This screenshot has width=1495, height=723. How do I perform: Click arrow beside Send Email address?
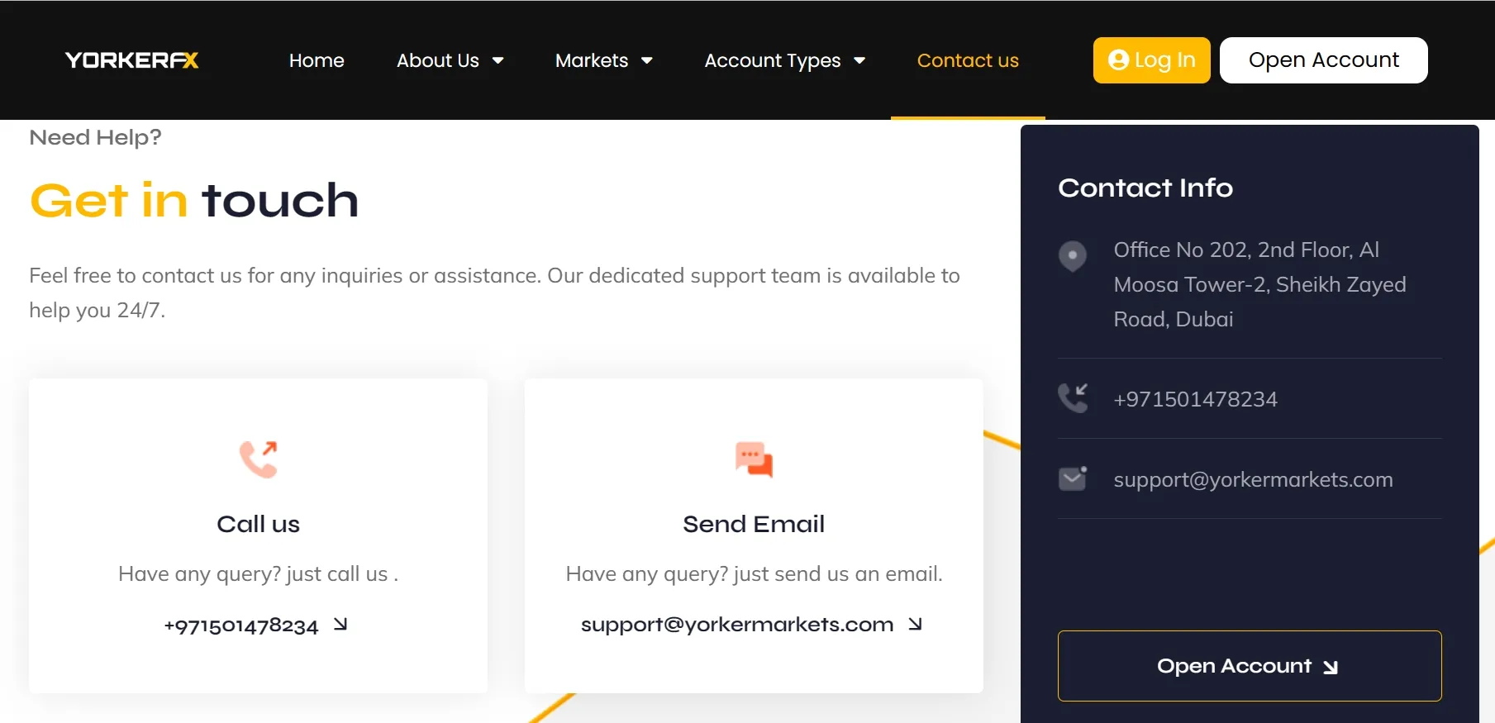[915, 624]
